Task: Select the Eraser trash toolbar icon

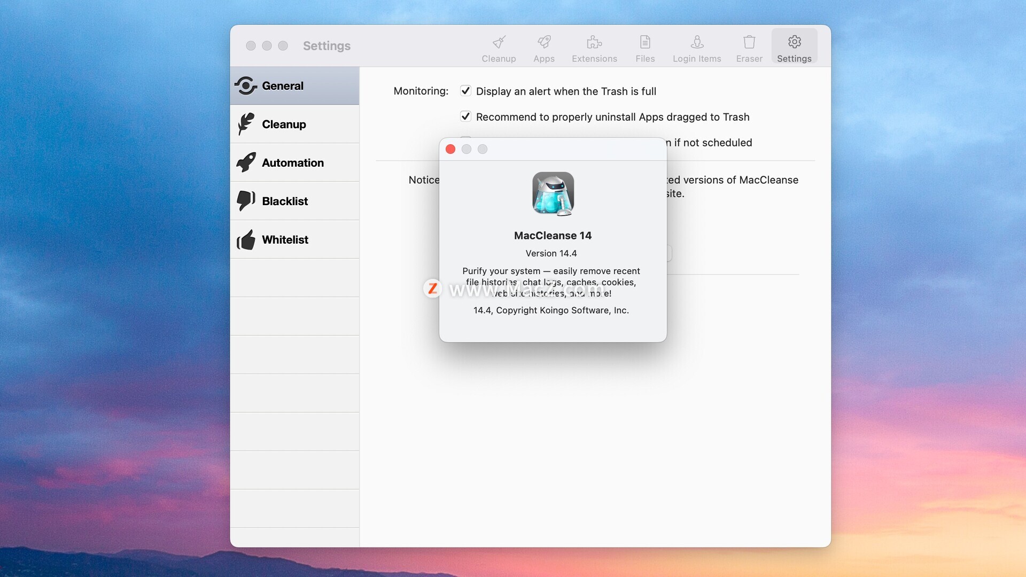Action: (x=749, y=48)
